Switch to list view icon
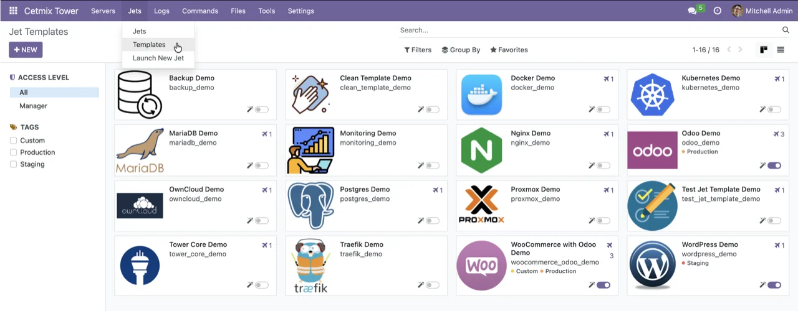This screenshot has height=311, width=798. click(781, 50)
